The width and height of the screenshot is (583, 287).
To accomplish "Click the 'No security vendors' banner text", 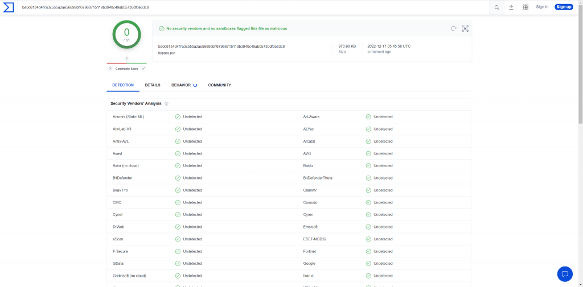I will pos(227,28).
